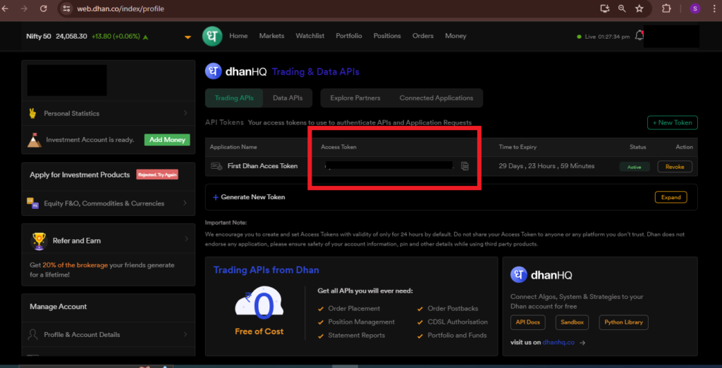Click Expand on Generate New Token

671,197
